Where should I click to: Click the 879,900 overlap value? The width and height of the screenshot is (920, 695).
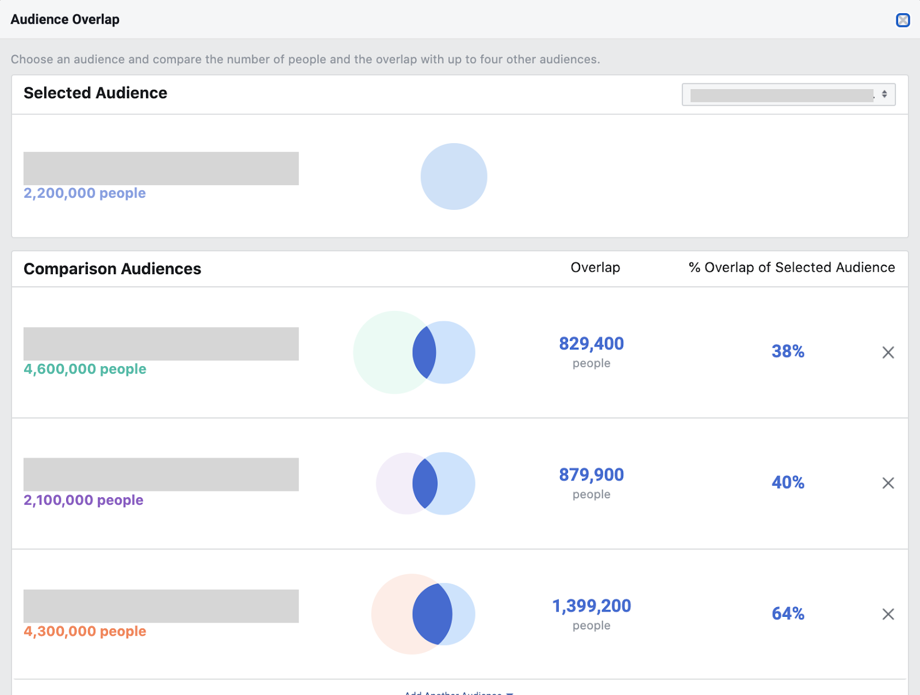[591, 475]
